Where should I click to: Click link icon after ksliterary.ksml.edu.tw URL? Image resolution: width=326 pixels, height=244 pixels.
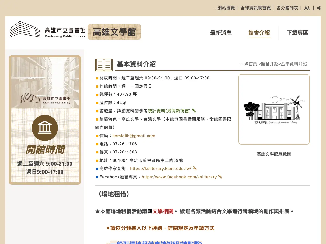195,168
